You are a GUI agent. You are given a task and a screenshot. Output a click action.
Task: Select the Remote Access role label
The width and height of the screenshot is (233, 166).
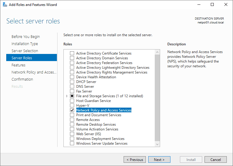click(88, 120)
